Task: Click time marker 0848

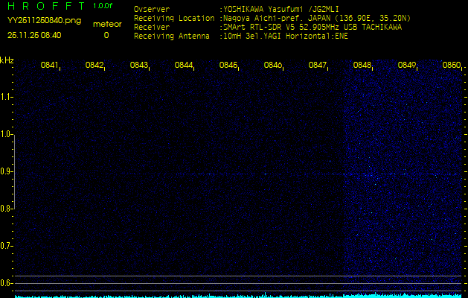Action: pos(362,65)
